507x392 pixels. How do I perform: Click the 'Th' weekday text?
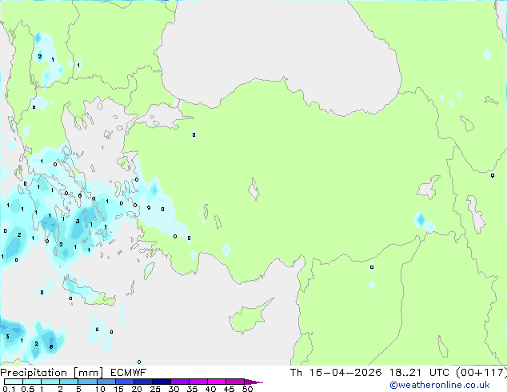point(296,373)
